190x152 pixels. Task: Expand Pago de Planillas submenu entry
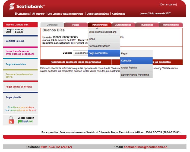pyautogui.click(x=104, y=53)
